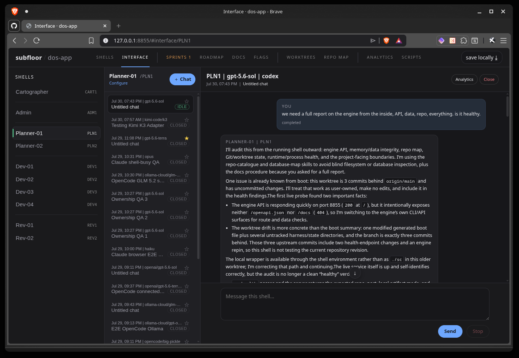Image resolution: width=519 pixels, height=358 pixels.
Task: Star the Claude browser E2E chat
Action: (187, 249)
